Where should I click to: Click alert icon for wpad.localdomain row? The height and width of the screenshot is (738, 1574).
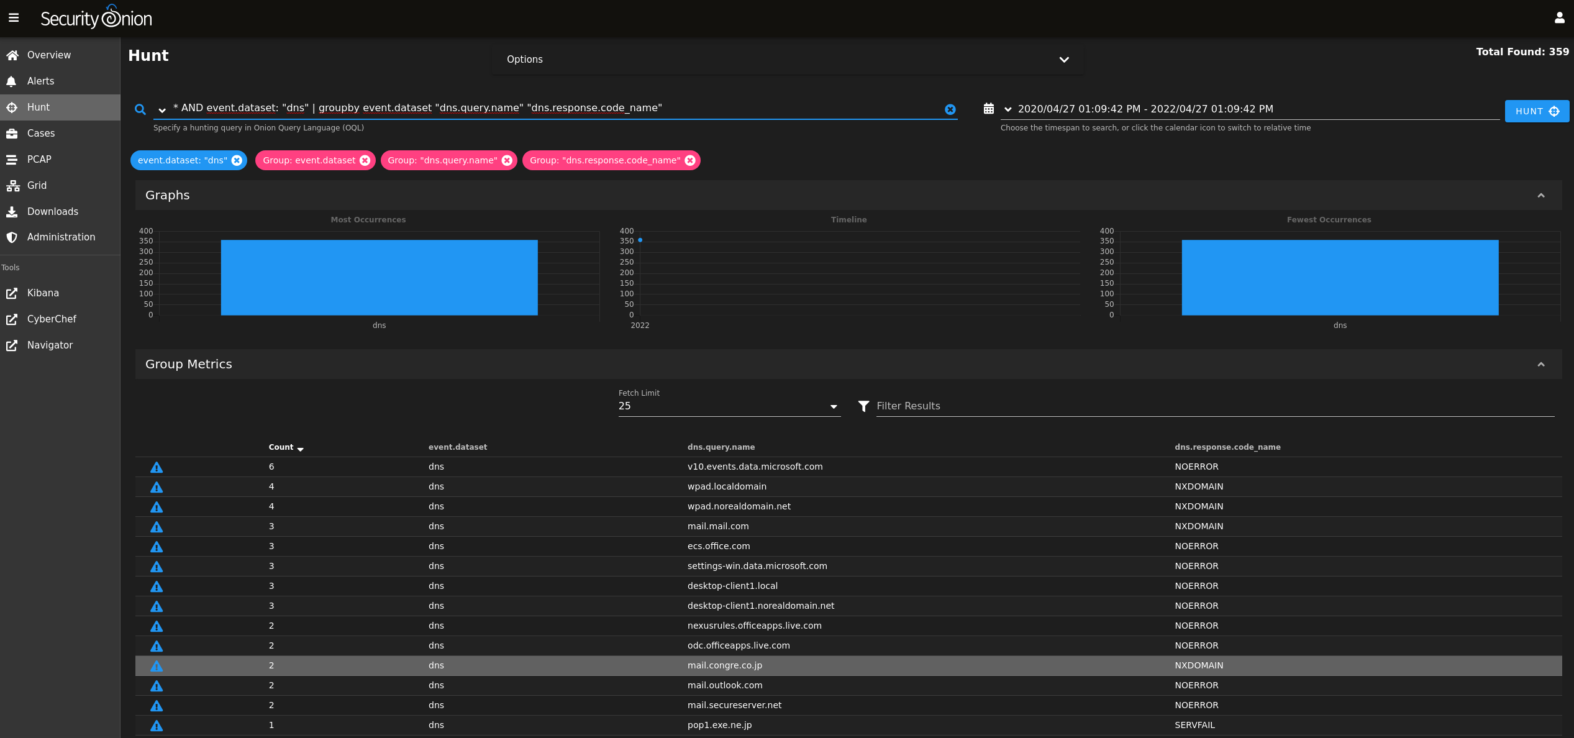pos(157,487)
